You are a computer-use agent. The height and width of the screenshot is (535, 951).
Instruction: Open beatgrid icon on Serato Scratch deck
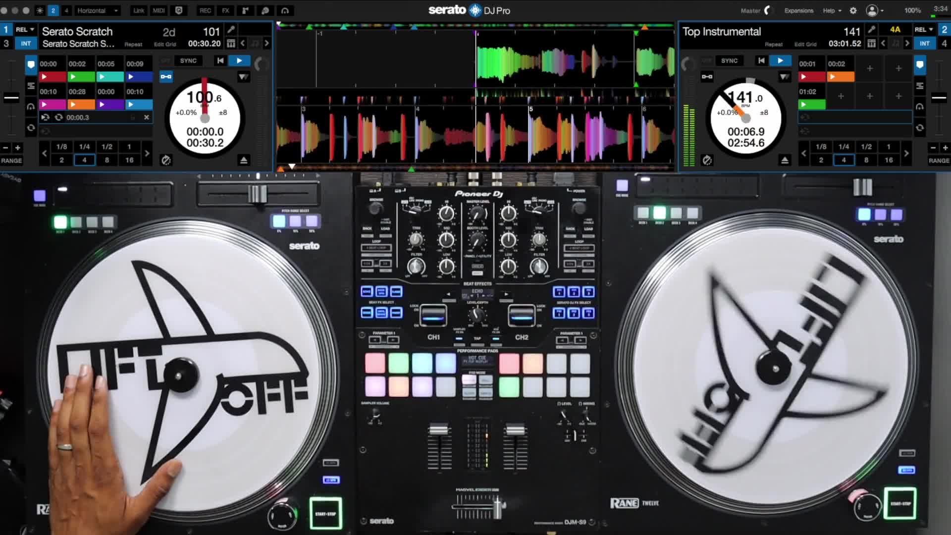click(231, 44)
